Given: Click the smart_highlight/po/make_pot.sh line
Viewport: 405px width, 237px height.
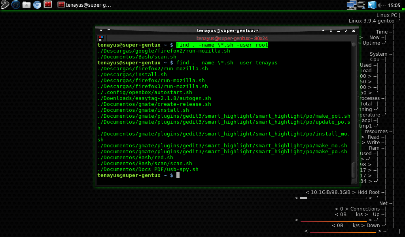Looking at the screenshot, I should click(x=224, y=116).
